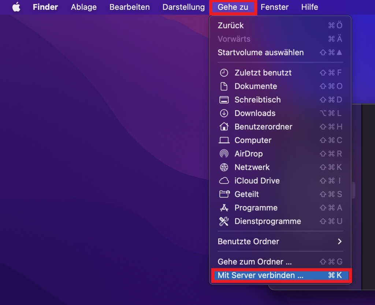Click the Dienstprogramme tools icon
This screenshot has height=305, width=375.
224,221
